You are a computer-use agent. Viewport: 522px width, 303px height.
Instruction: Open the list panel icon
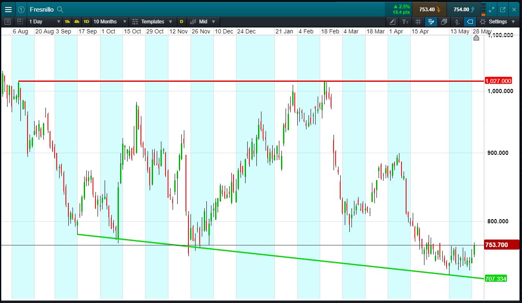8,22
